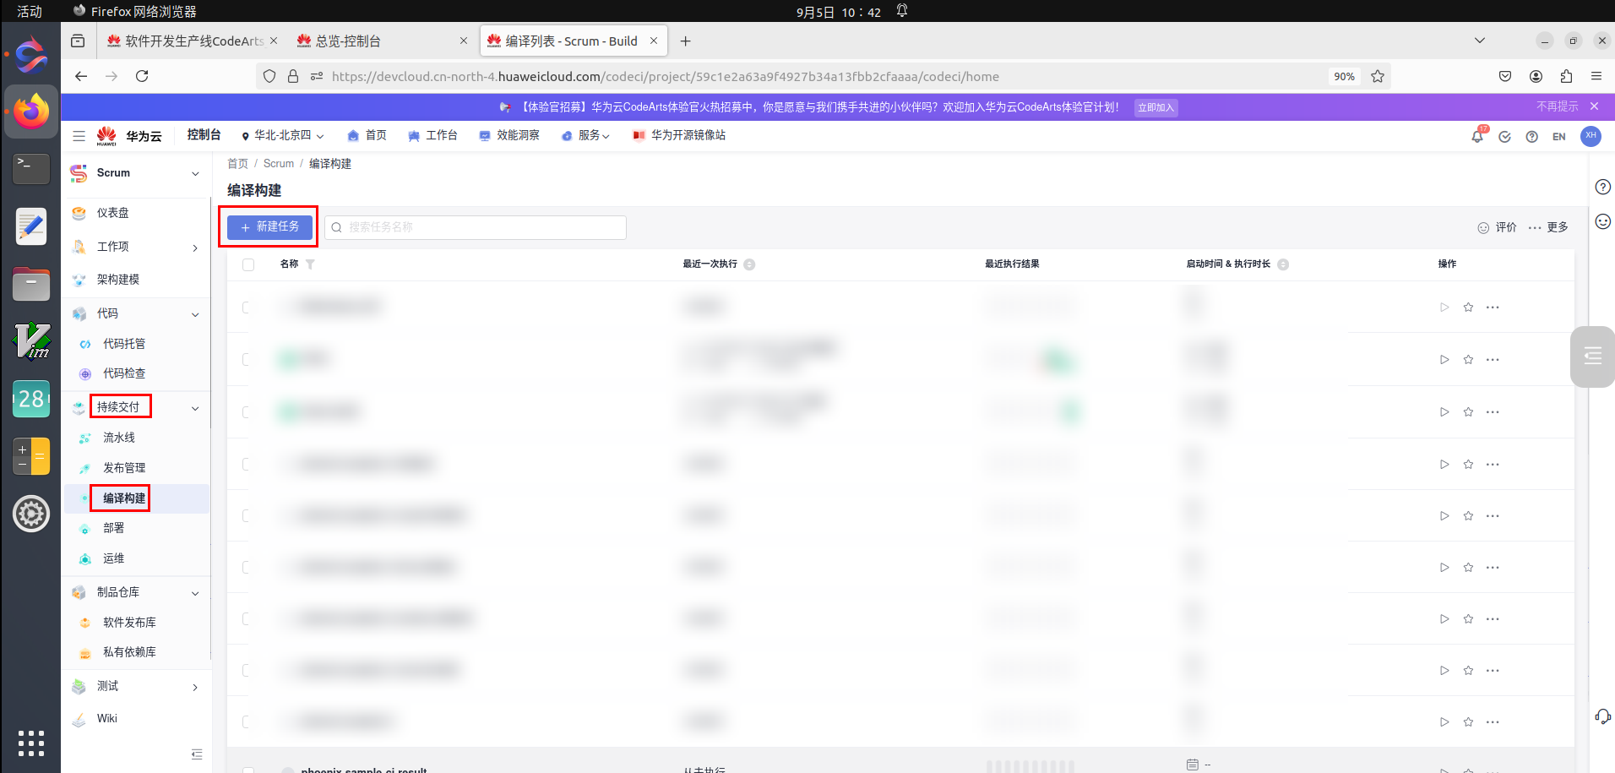Screen dimensions: 1615x773
Task: Toggle the select-all checkbox in table header
Action: (x=248, y=264)
